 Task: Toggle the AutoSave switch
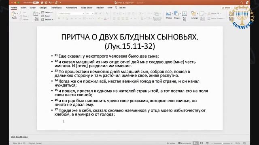(36, 3)
